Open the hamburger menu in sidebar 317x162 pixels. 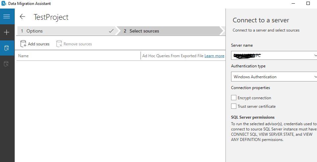pos(7,16)
